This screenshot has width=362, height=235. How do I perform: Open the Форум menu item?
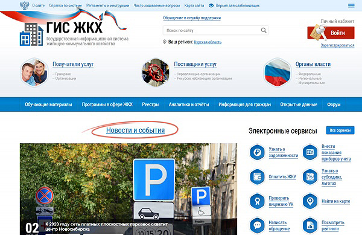pos(334,105)
